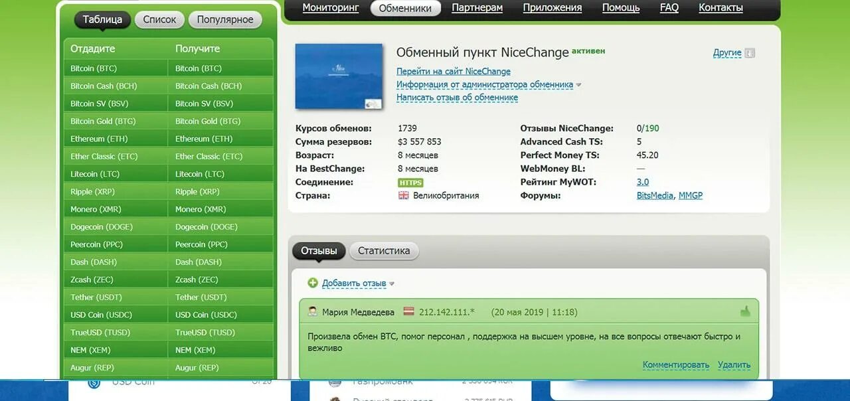Open the Партнерам menu item

click(x=477, y=8)
